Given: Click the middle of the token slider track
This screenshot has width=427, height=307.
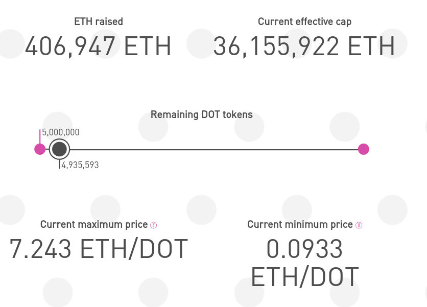Looking at the screenshot, I should point(214,150).
